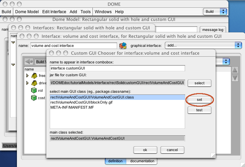Collapse first triangle in Interfaces window list
Viewport: 245px width, 167px height.
pos(13,43)
